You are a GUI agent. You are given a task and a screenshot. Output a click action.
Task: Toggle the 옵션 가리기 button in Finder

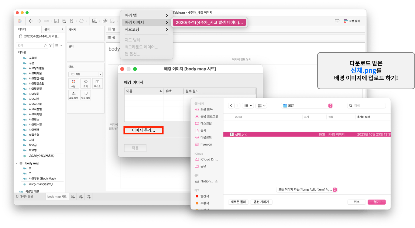261,202
